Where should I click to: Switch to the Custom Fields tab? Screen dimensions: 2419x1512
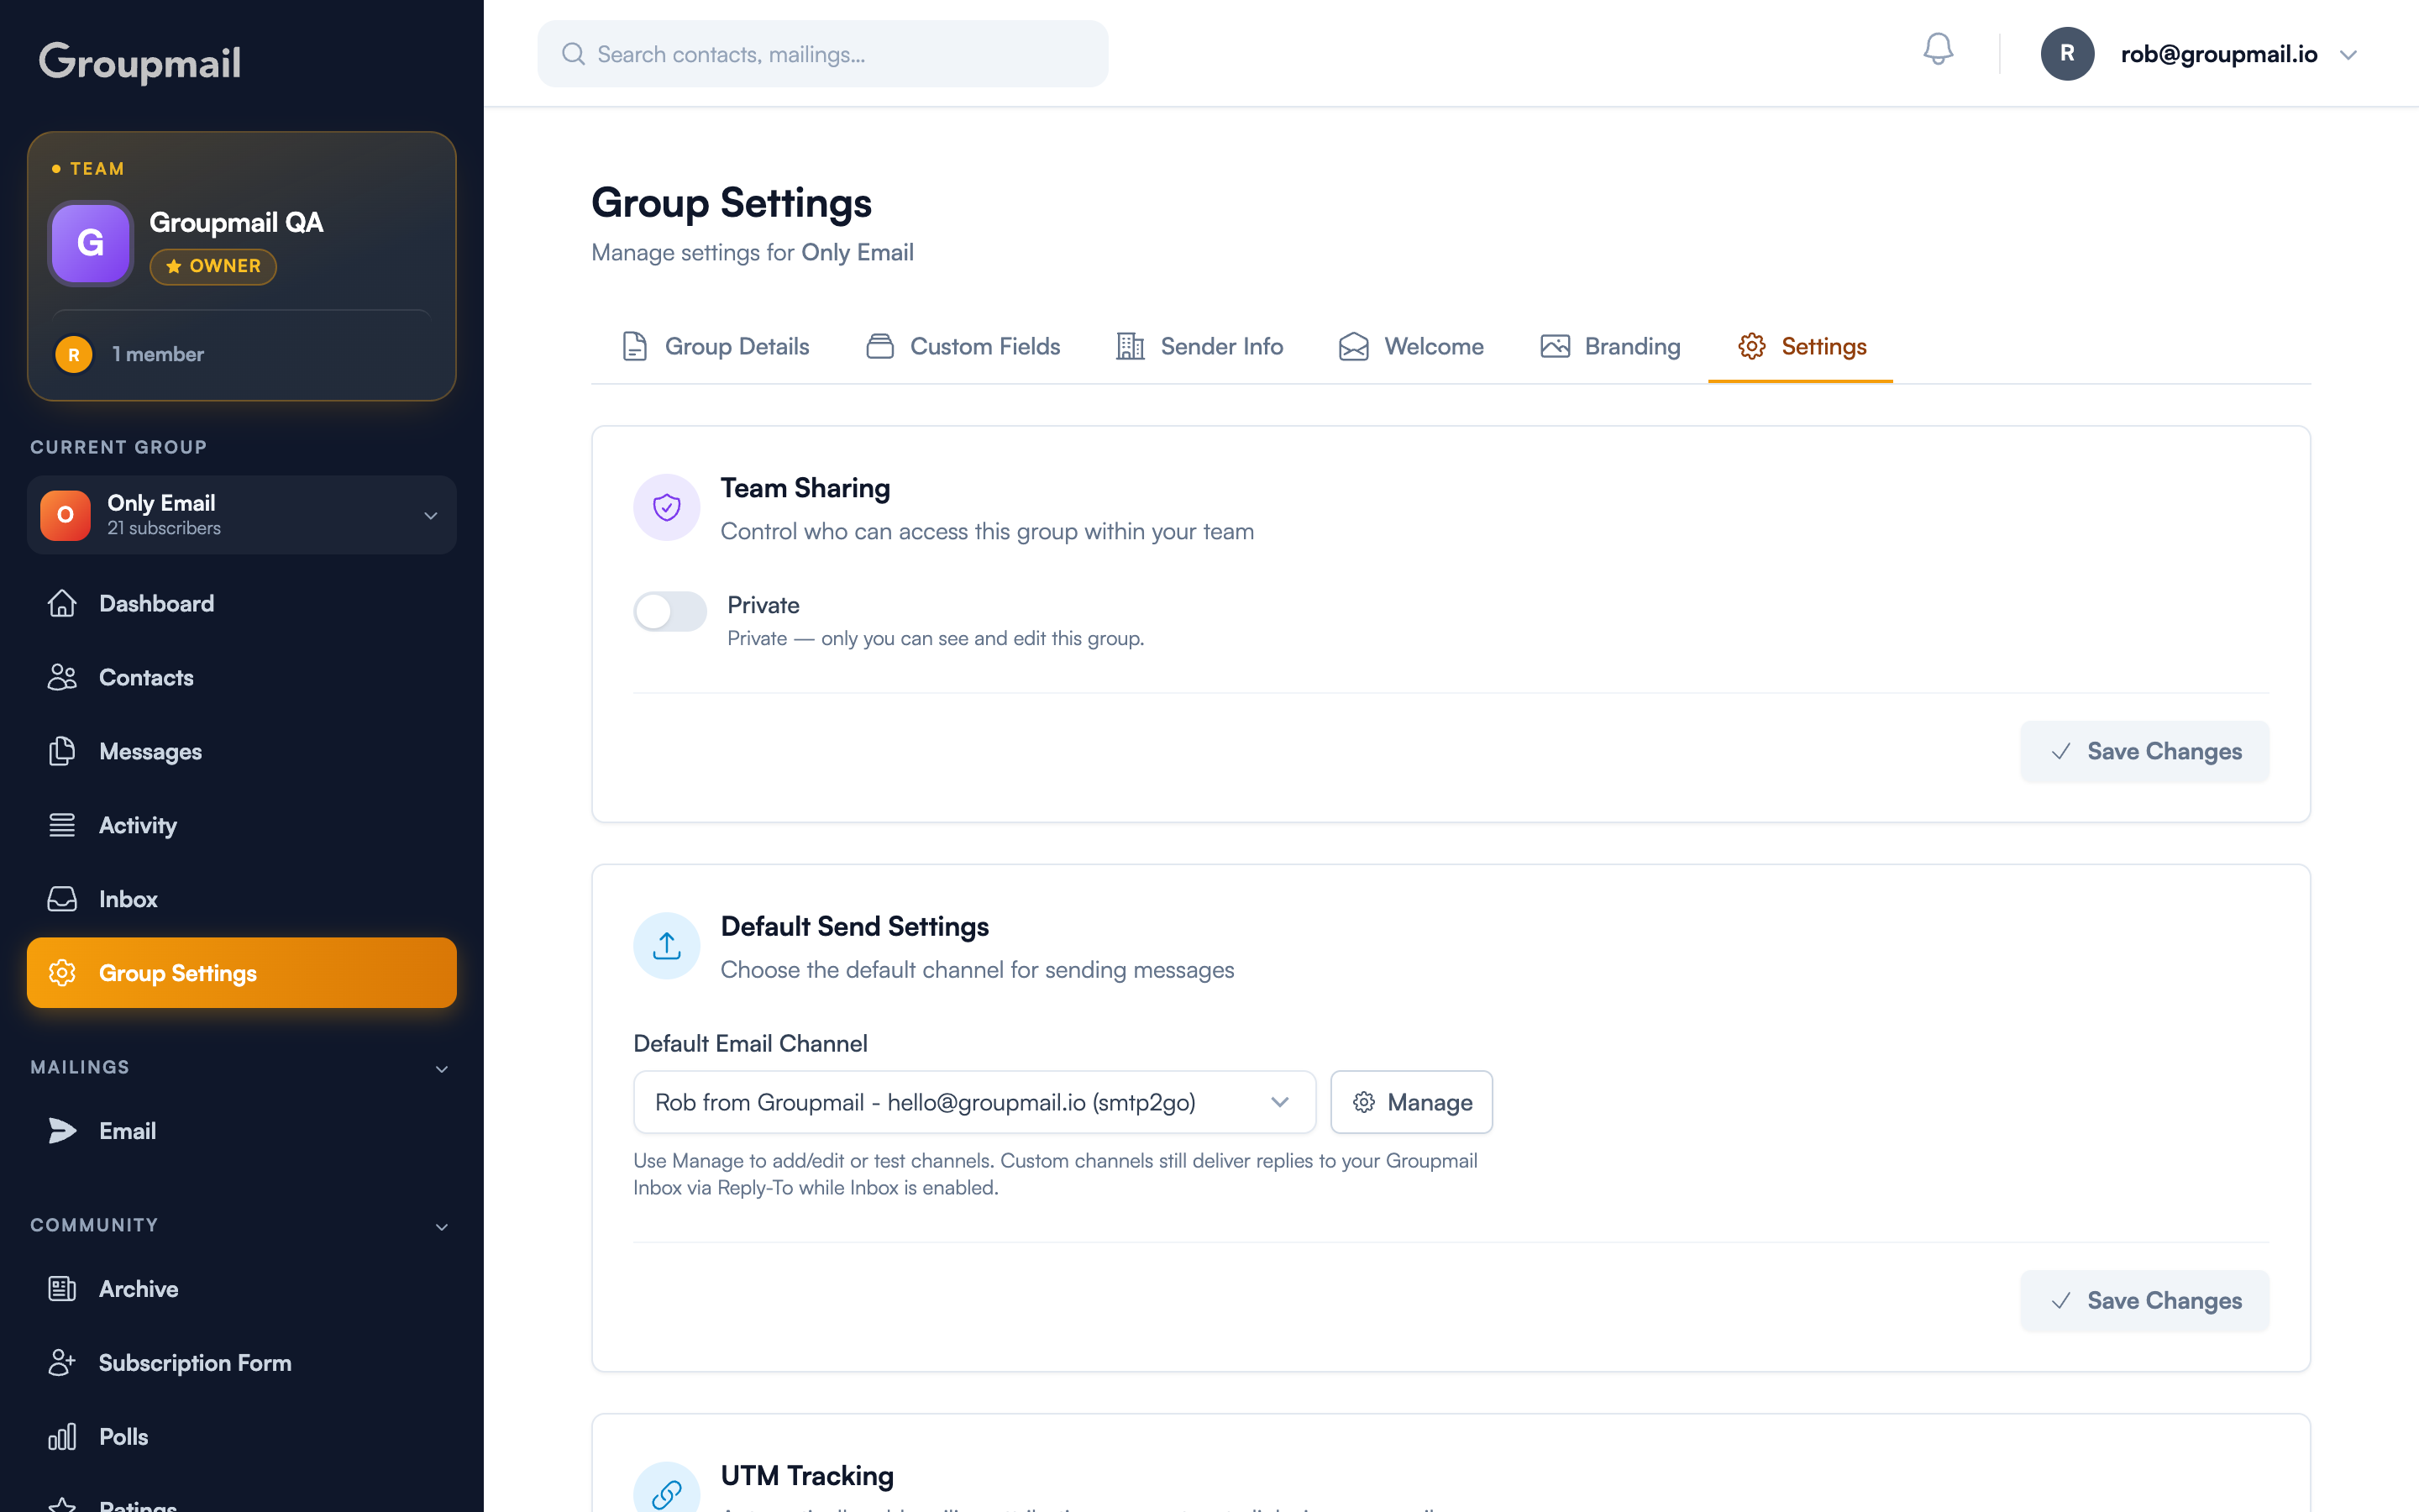963,346
